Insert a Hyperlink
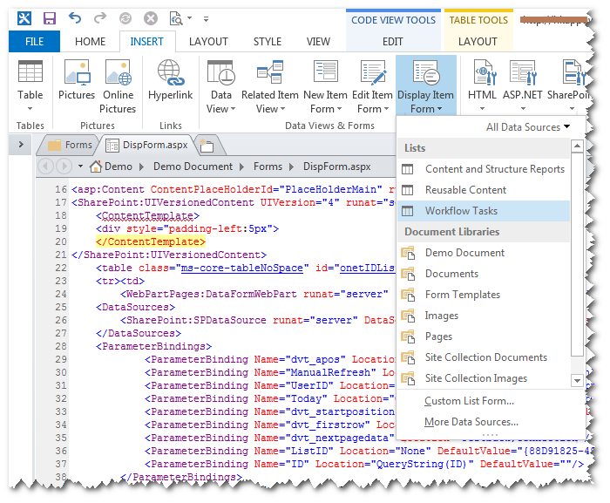 pos(171,80)
